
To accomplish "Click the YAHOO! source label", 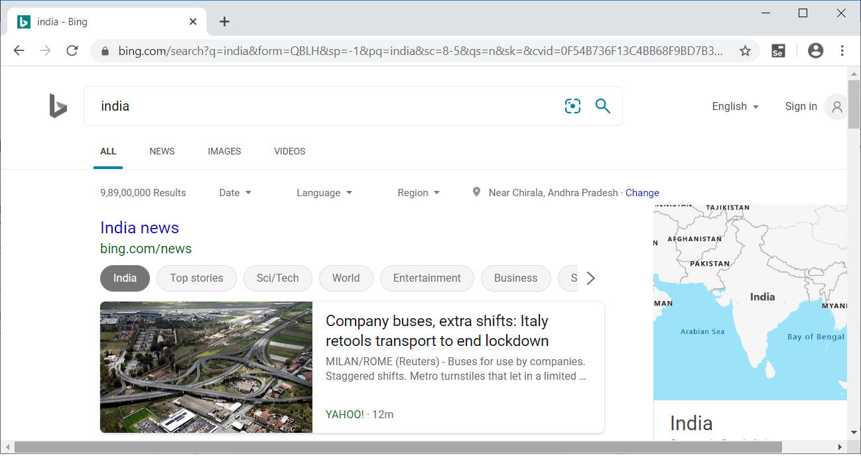I will [x=345, y=414].
